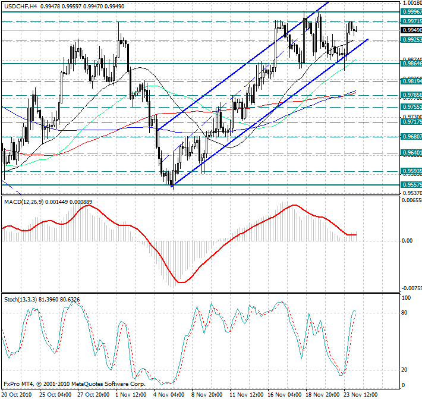Click the FxPro MT4 MetaQuotes copyright text
Viewport: 422px width, 399px height.
(x=74, y=384)
